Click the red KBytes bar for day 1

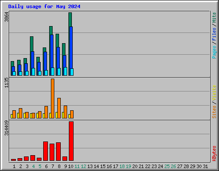[13, 160]
